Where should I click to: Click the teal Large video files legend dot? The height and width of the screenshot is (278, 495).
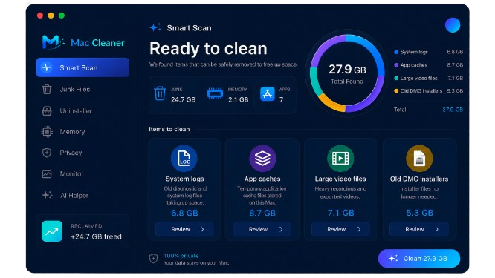(396, 78)
